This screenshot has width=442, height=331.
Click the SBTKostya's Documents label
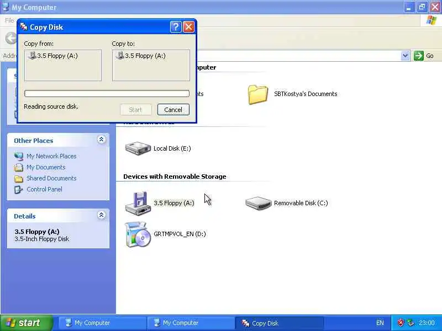(x=306, y=94)
